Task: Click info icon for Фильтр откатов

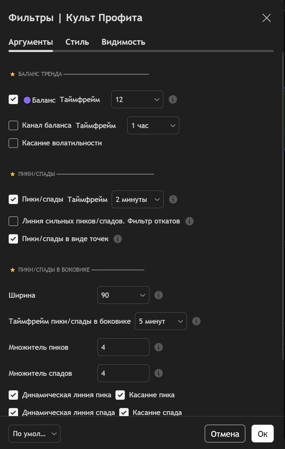Action: (189, 221)
